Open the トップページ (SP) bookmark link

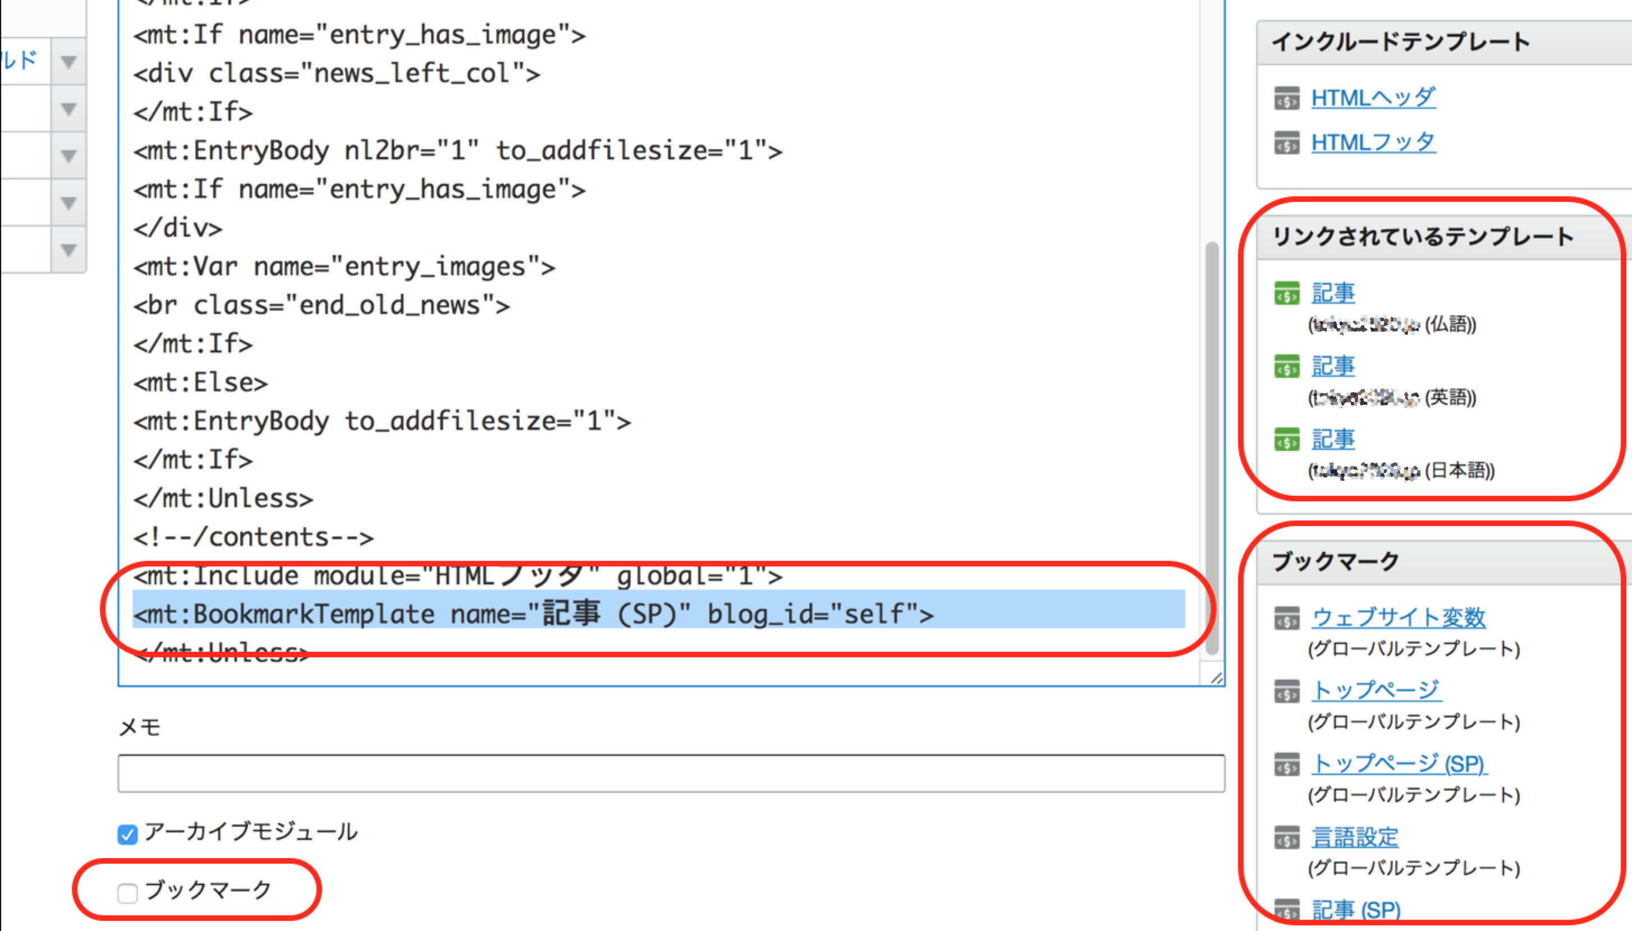pyautogui.click(x=1399, y=763)
